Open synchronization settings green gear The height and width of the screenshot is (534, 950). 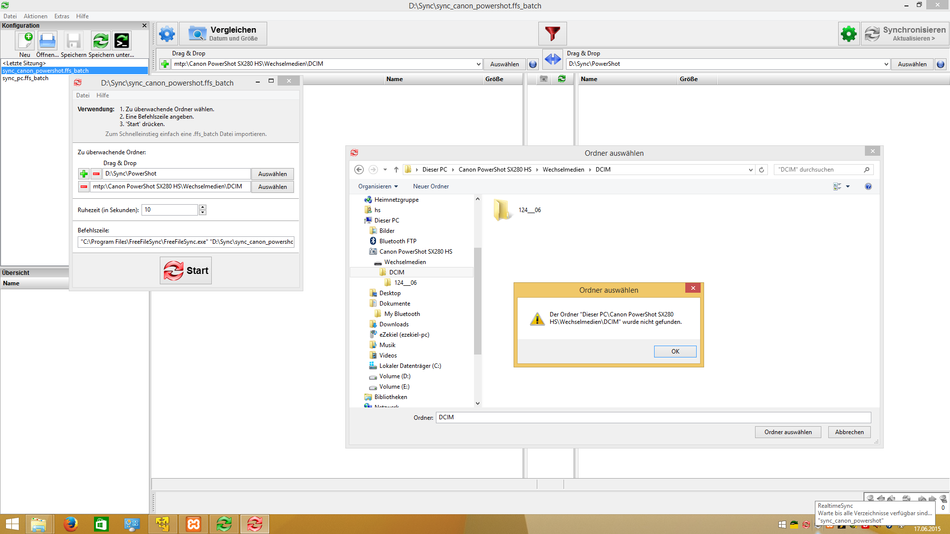849,34
